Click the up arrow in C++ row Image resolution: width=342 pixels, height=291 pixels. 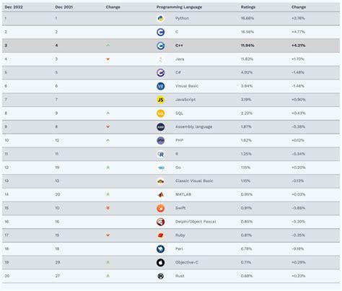tap(108, 45)
